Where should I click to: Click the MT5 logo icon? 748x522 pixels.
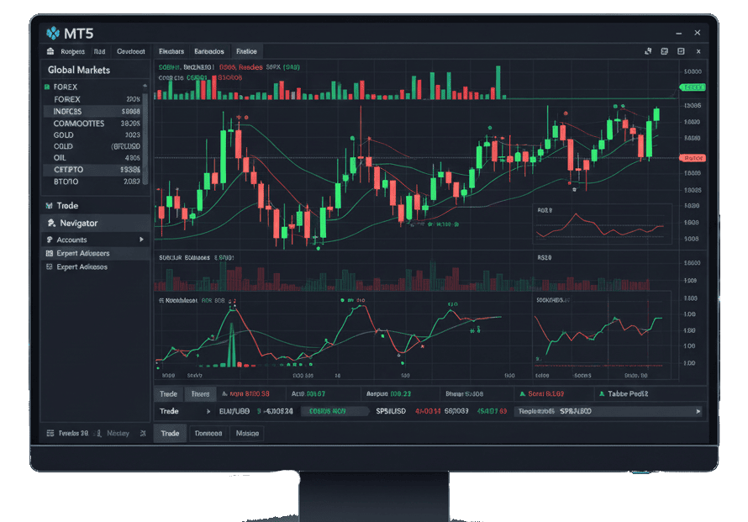(53, 33)
